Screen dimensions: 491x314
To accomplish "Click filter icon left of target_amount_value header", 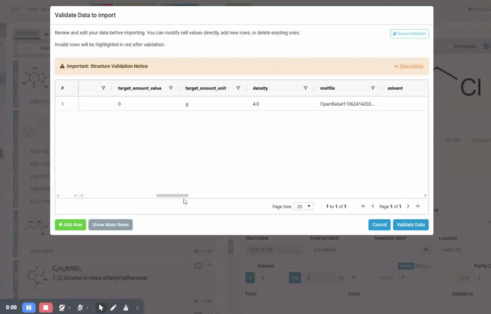I will 103,88.
